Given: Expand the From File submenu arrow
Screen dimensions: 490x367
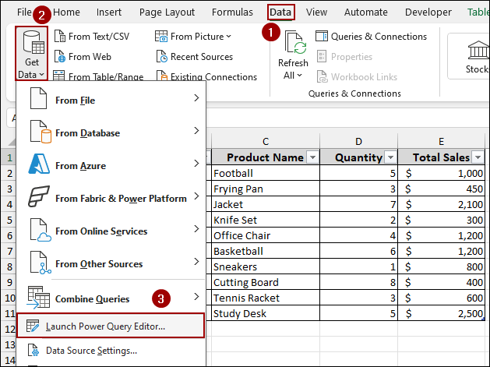Looking at the screenshot, I should tap(196, 98).
